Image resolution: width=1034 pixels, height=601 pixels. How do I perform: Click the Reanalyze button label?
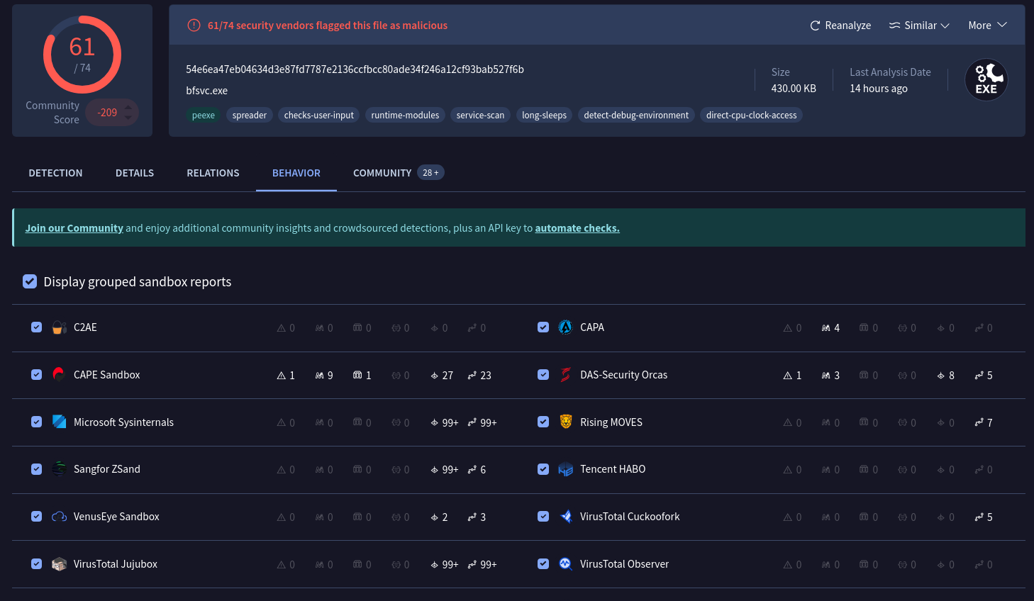pos(847,26)
